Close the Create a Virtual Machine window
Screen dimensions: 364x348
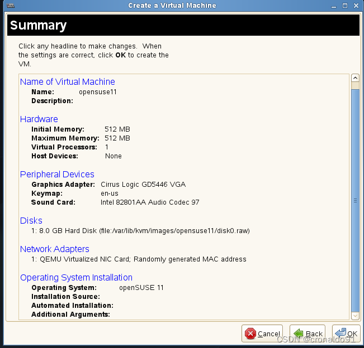[x=356, y=6]
